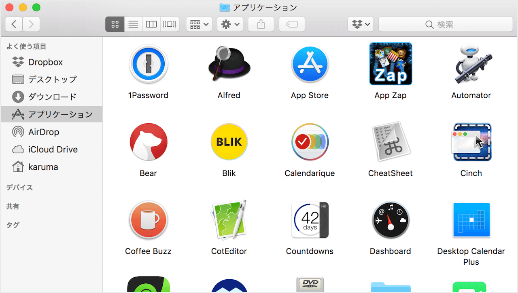Select the Cinch app icon
The width and height of the screenshot is (518, 293).
[x=471, y=142]
